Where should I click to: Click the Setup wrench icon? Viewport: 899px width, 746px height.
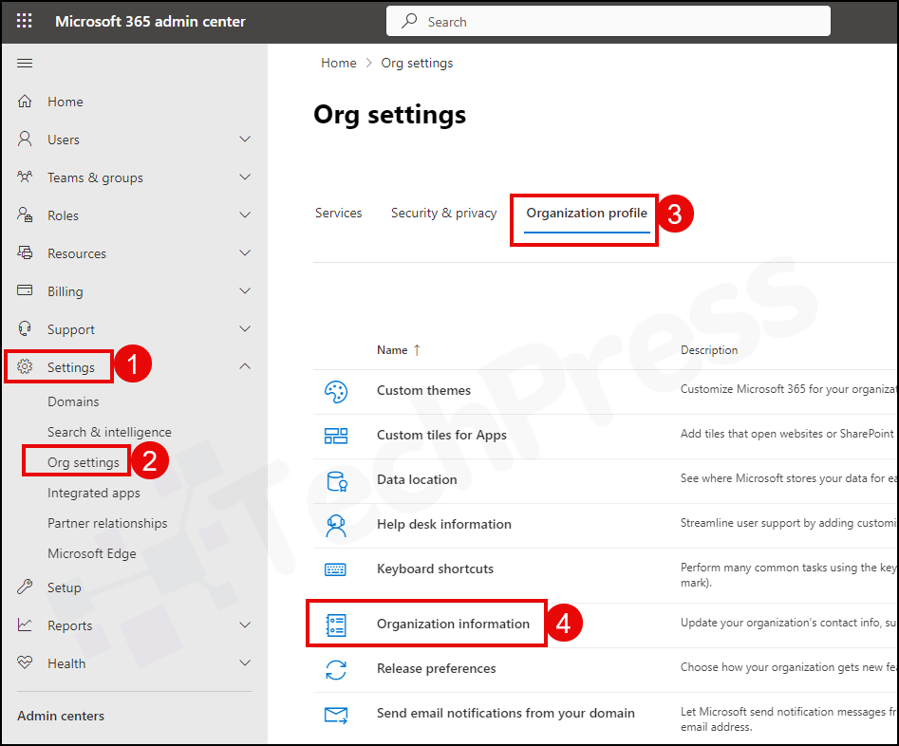pyautogui.click(x=25, y=587)
